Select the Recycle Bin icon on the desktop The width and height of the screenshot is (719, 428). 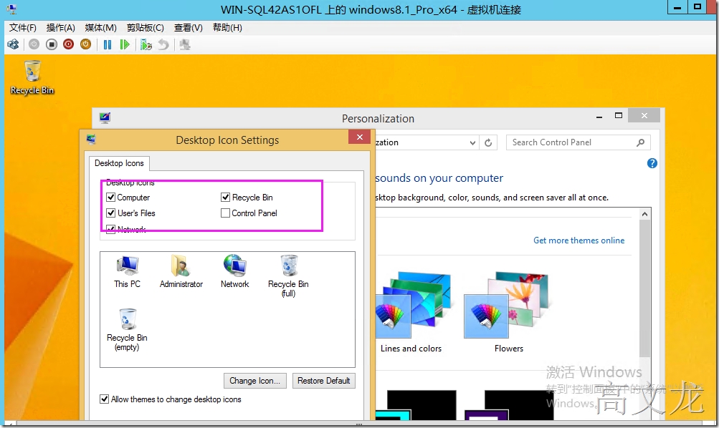coord(32,77)
